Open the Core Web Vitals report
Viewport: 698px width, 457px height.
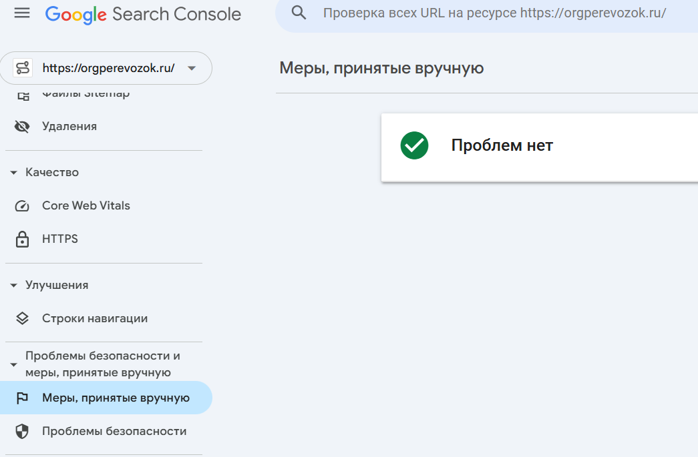[x=86, y=205]
